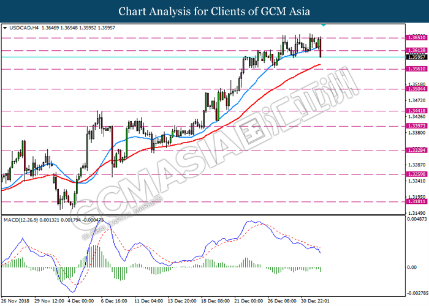429x306 pixels.
Task: Click the 30 Dec 22:01 time label
Action: (x=315, y=301)
